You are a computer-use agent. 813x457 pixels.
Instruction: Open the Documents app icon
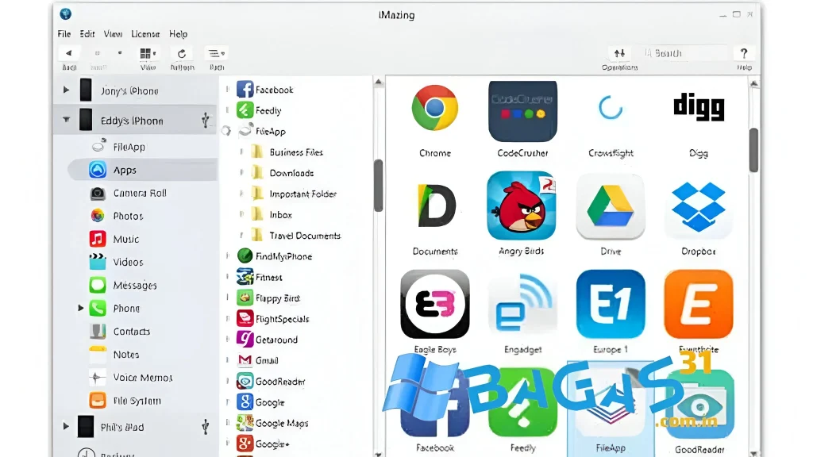[436, 205]
